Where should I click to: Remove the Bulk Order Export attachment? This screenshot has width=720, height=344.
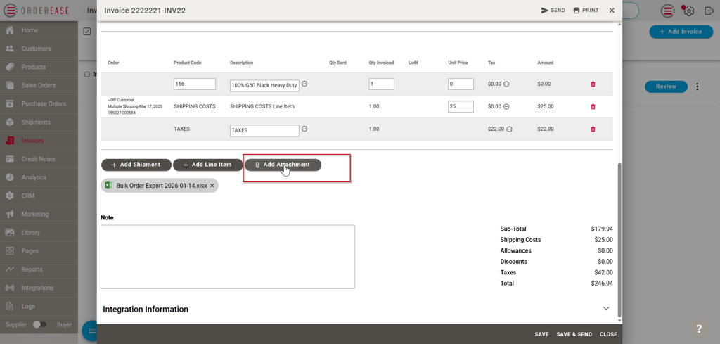tap(212, 186)
